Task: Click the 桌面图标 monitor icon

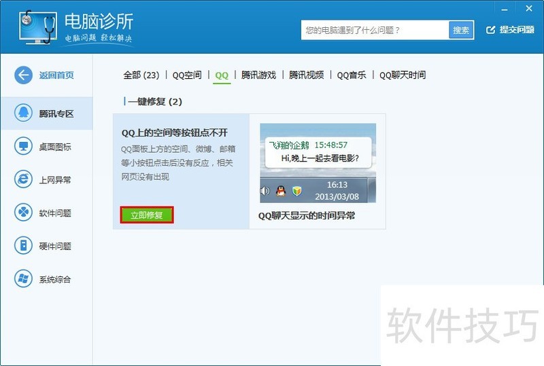Action: (x=23, y=146)
